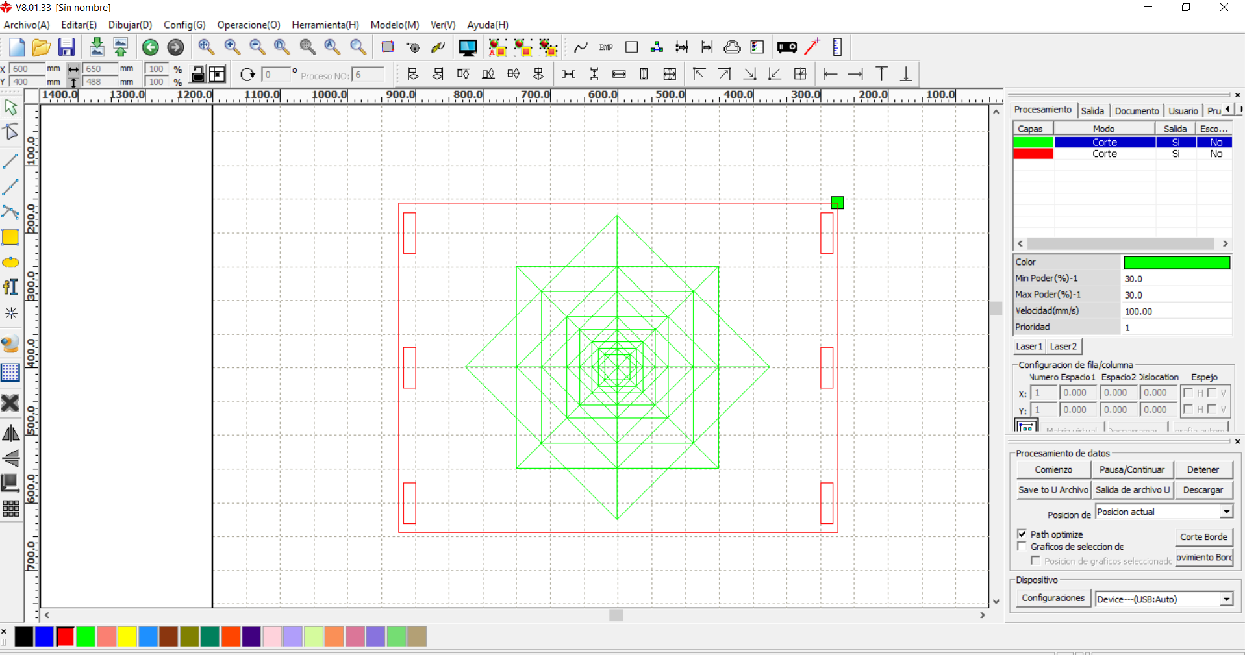Image resolution: width=1245 pixels, height=655 pixels.
Task: Select the Polyline drawing tool
Action: (x=10, y=187)
